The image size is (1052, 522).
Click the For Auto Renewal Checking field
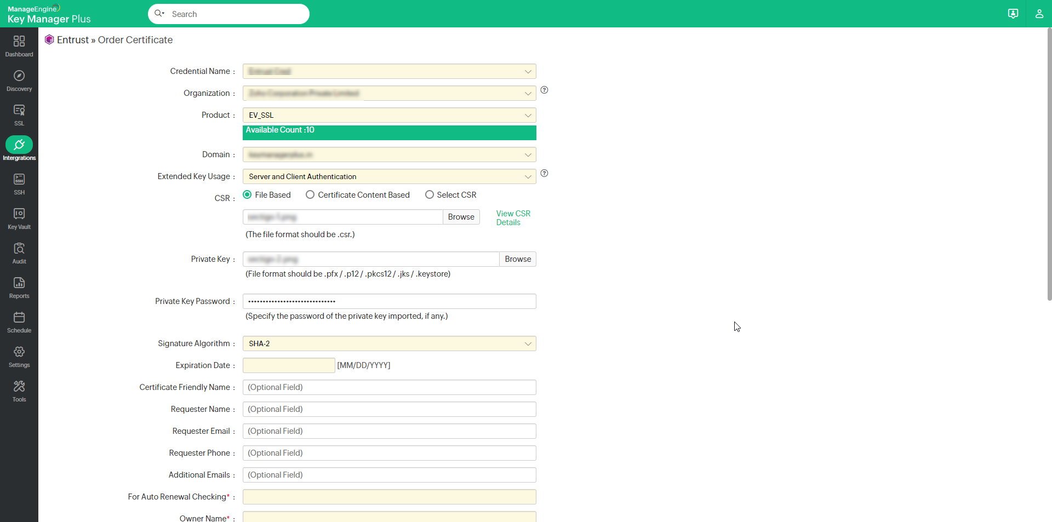pyautogui.click(x=390, y=497)
